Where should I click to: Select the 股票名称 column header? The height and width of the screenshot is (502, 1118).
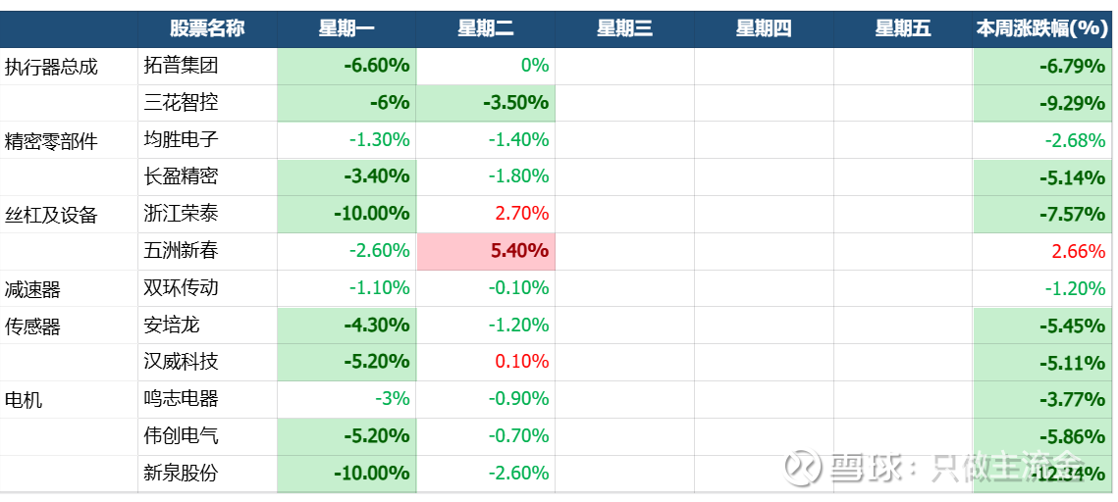[x=206, y=28]
